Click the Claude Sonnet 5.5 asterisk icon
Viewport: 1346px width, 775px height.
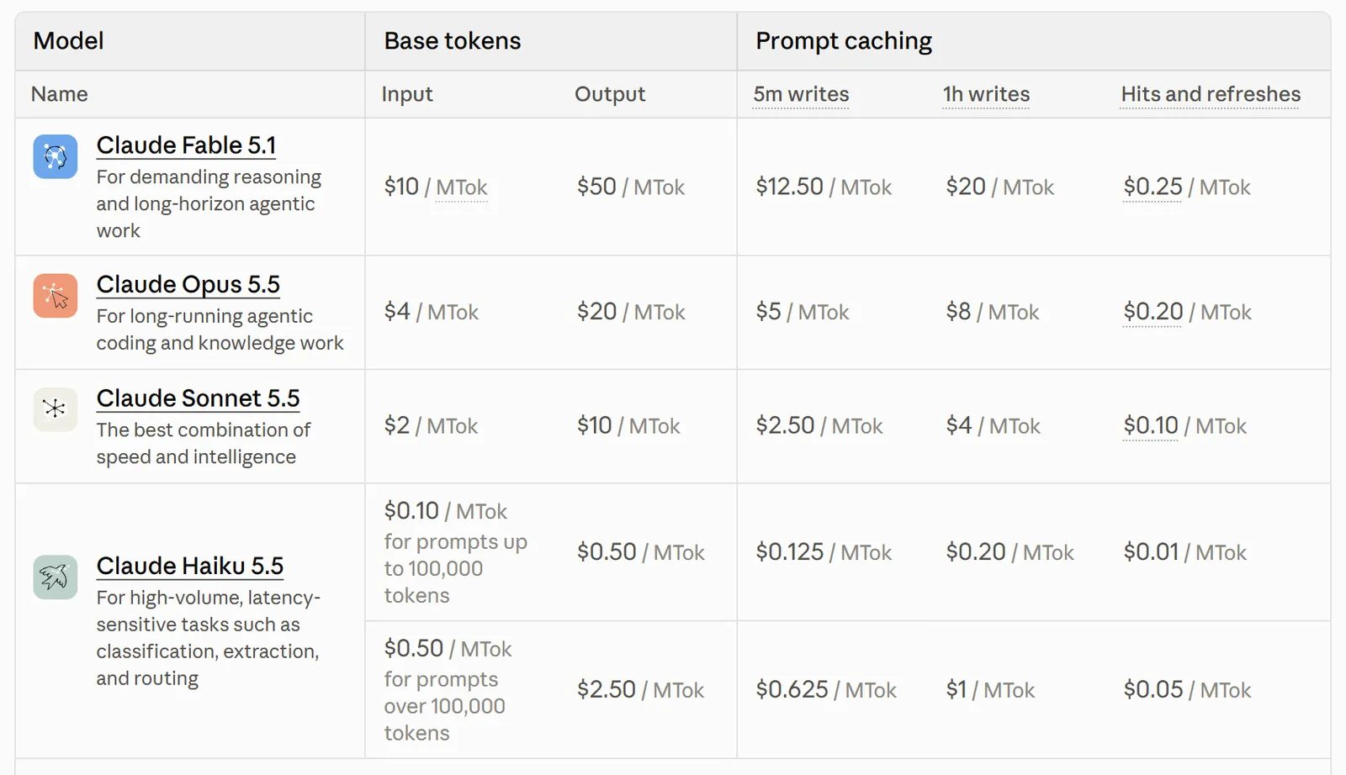coord(56,409)
